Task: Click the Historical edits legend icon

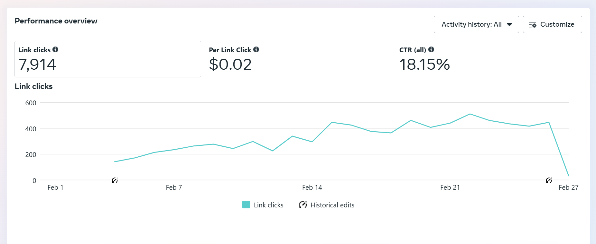Action: (x=303, y=205)
